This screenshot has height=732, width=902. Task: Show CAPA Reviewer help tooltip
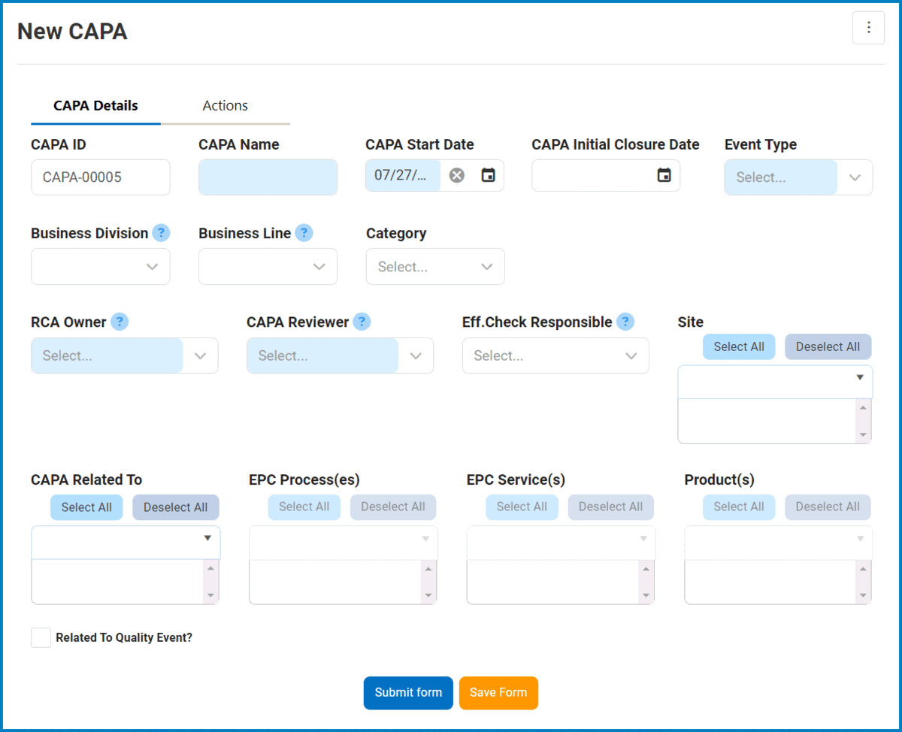pyautogui.click(x=362, y=322)
